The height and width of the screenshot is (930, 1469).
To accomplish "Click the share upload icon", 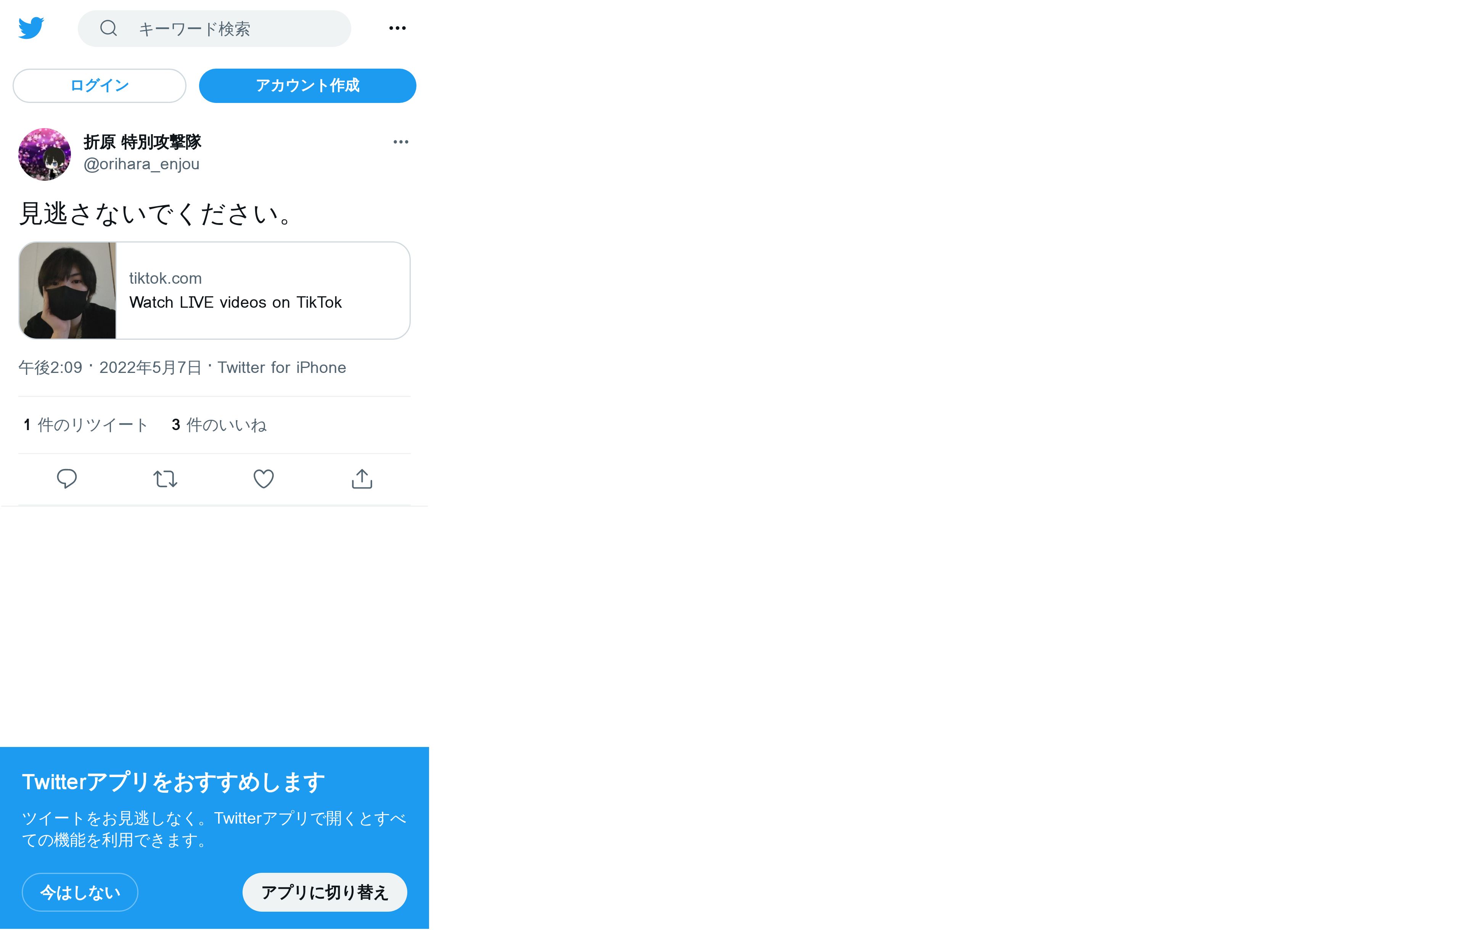I will (362, 479).
